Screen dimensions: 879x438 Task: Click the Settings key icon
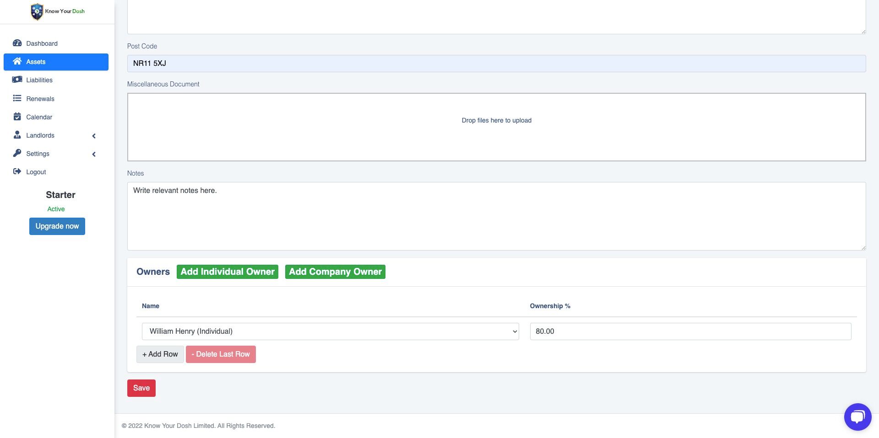(17, 153)
